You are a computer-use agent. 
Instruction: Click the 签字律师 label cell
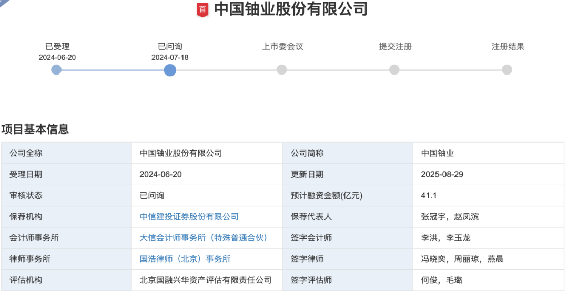coord(348,259)
